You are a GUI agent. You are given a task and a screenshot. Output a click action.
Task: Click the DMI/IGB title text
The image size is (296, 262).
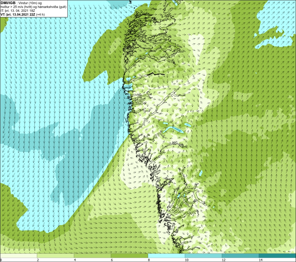tap(8, 3)
